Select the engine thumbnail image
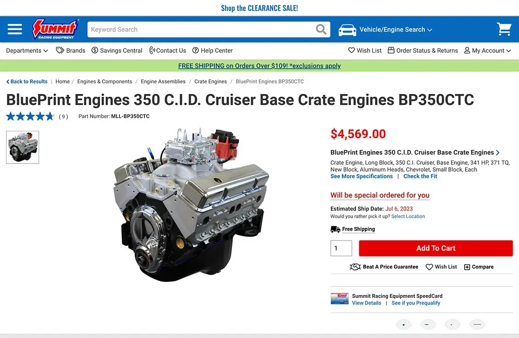Viewport: 519px width, 338px height. point(23,147)
